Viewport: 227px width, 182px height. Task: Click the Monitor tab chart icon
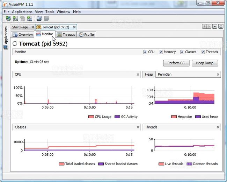point(38,34)
